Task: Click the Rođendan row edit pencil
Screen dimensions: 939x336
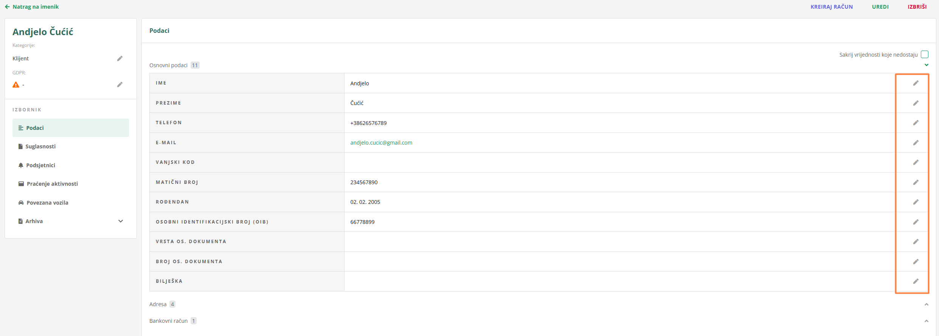Action: pos(916,202)
